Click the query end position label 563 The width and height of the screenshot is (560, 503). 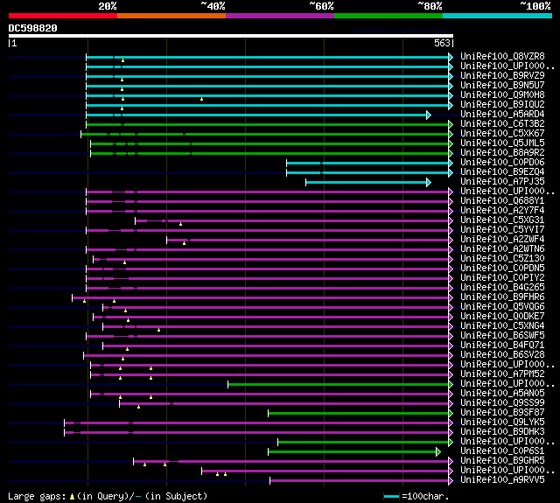coord(442,43)
